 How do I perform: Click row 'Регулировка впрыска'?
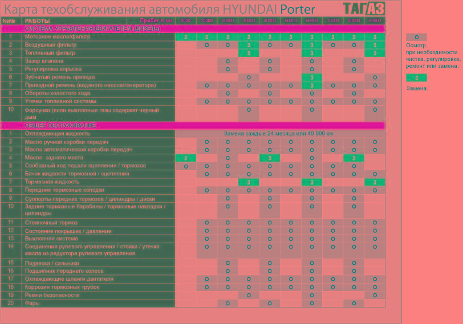point(193,69)
